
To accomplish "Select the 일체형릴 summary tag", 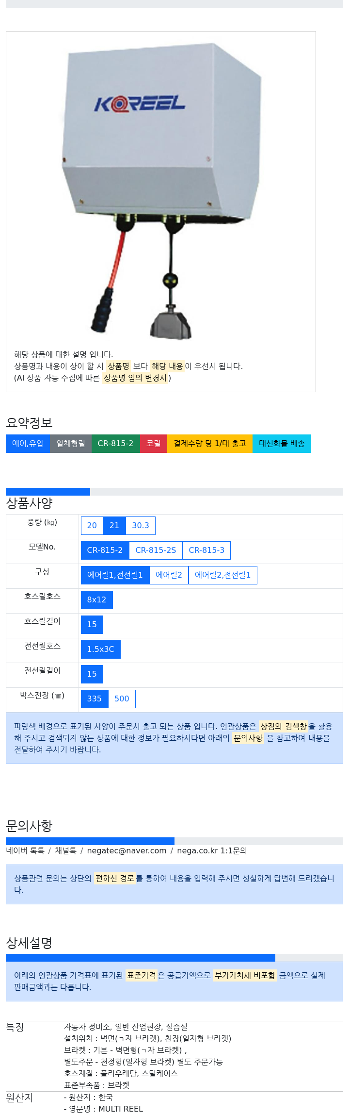I will tap(71, 444).
